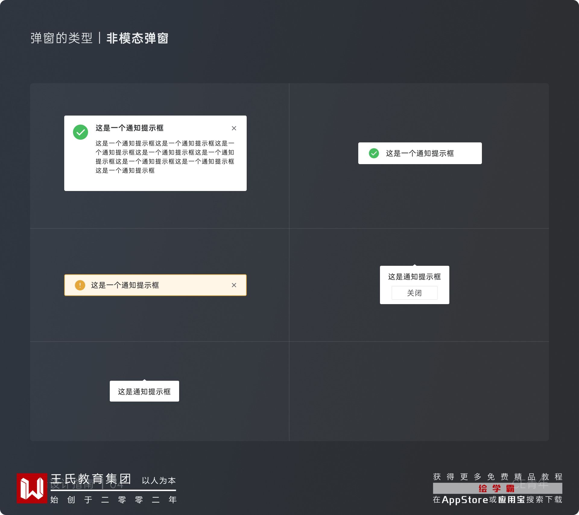579x515 pixels.
Task: Click the multi-line notification body text
Action: (165, 157)
